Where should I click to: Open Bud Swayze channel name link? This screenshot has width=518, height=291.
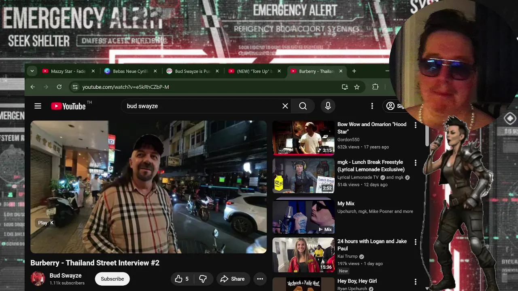click(x=66, y=276)
